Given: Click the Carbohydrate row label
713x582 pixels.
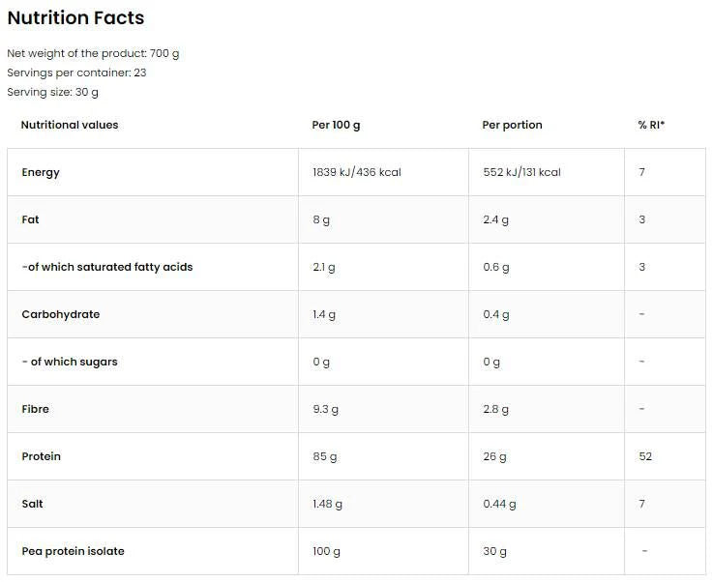Looking at the screenshot, I should tap(60, 314).
